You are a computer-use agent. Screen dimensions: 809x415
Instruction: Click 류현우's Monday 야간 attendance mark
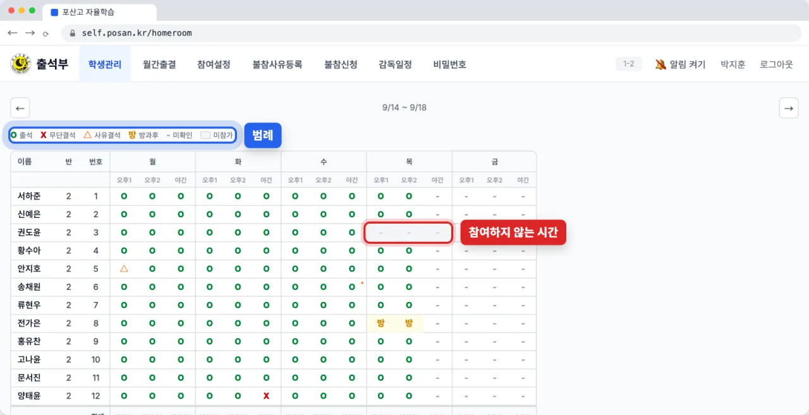(x=181, y=305)
